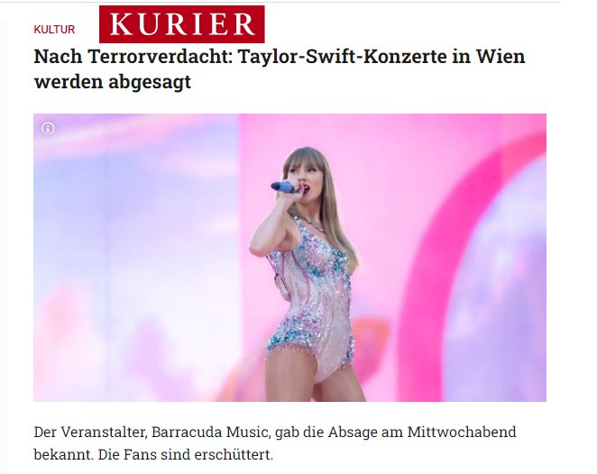The width and height of the screenshot is (597, 474).
Task: Open the KULTUR section link
Action: tap(54, 30)
